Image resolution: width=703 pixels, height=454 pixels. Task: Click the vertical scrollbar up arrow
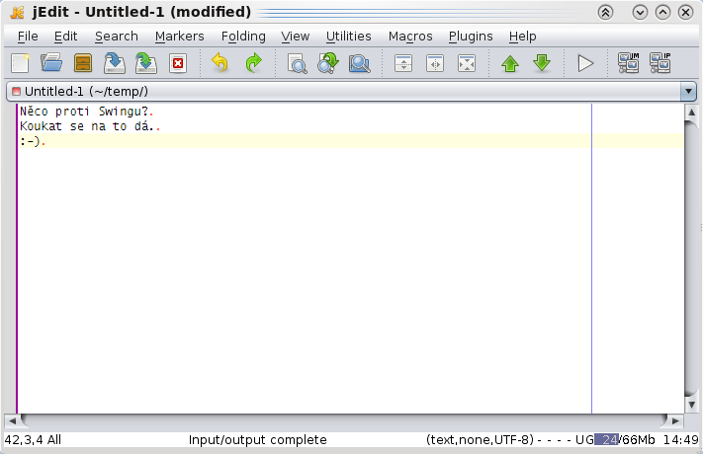(x=691, y=113)
